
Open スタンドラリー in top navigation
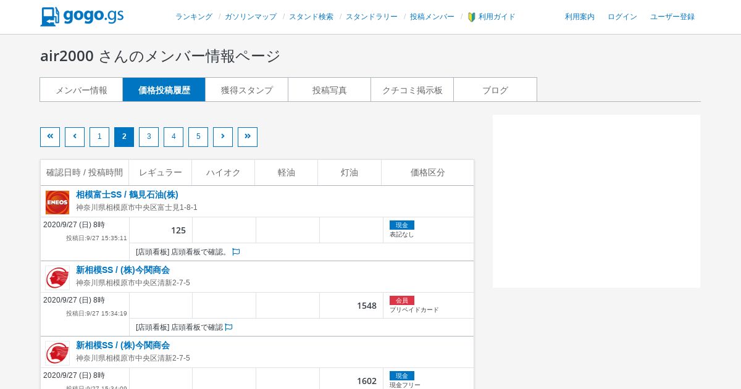pyautogui.click(x=372, y=17)
